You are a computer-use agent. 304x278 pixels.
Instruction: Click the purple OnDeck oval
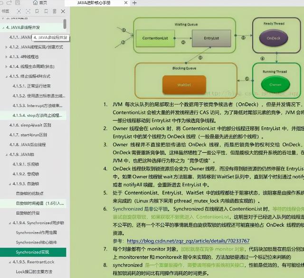[x=274, y=38]
